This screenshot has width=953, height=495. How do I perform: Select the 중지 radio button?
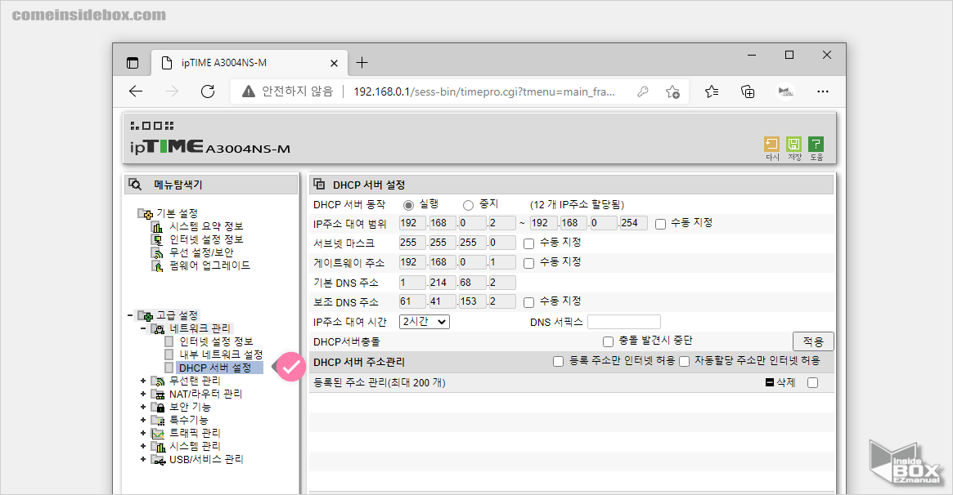tap(468, 206)
